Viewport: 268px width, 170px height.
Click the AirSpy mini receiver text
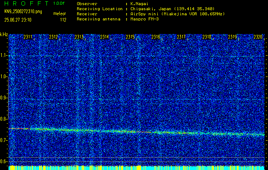point(177,14)
